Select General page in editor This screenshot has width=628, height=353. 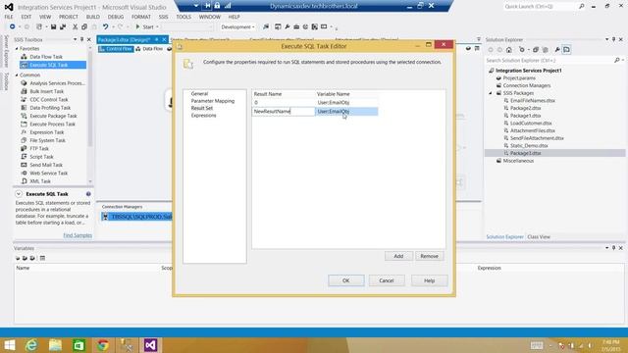click(199, 94)
